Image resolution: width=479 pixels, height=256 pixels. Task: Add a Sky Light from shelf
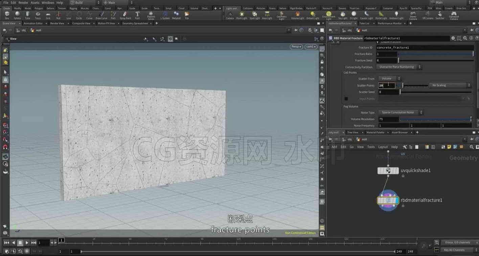(x=343, y=15)
